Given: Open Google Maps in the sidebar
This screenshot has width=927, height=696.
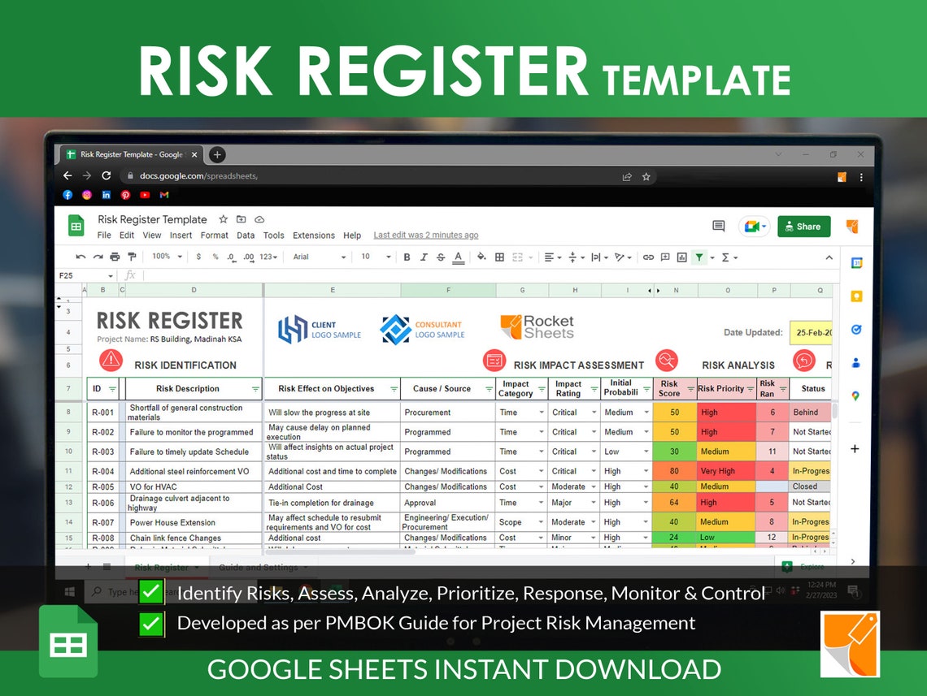Looking at the screenshot, I should [x=856, y=396].
